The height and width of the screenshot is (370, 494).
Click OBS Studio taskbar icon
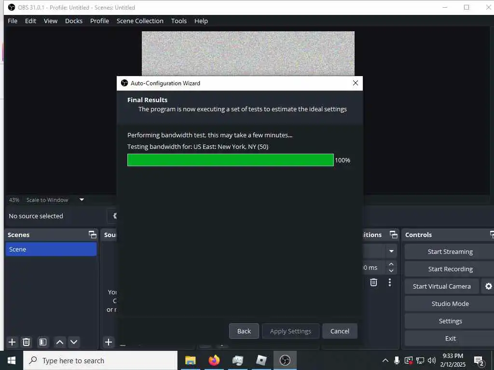tap(285, 360)
